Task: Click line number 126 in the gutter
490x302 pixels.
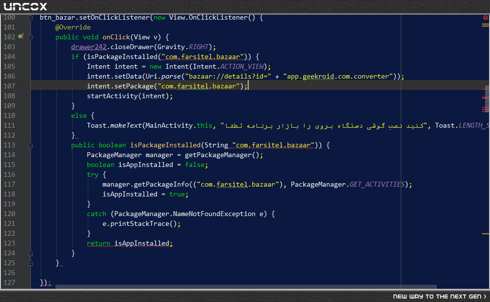Action: pos(9,273)
